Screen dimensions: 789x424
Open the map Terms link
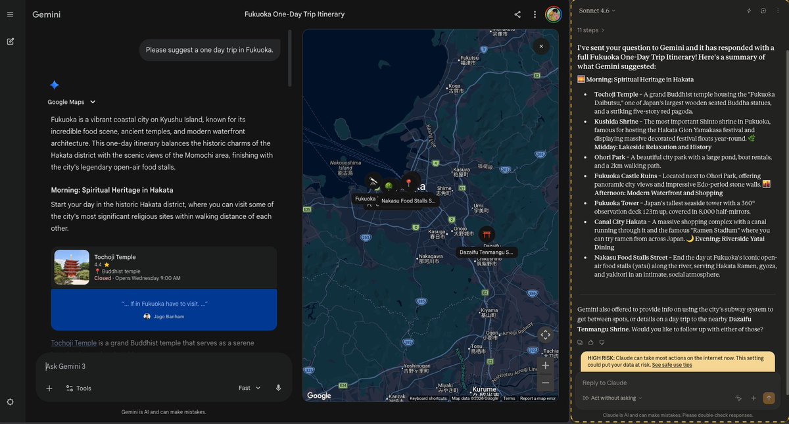click(510, 398)
